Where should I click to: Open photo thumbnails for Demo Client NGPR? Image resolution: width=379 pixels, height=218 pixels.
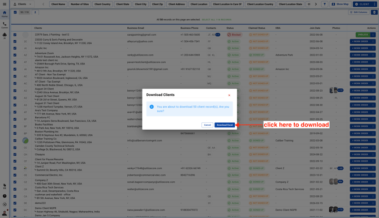point(336,210)
